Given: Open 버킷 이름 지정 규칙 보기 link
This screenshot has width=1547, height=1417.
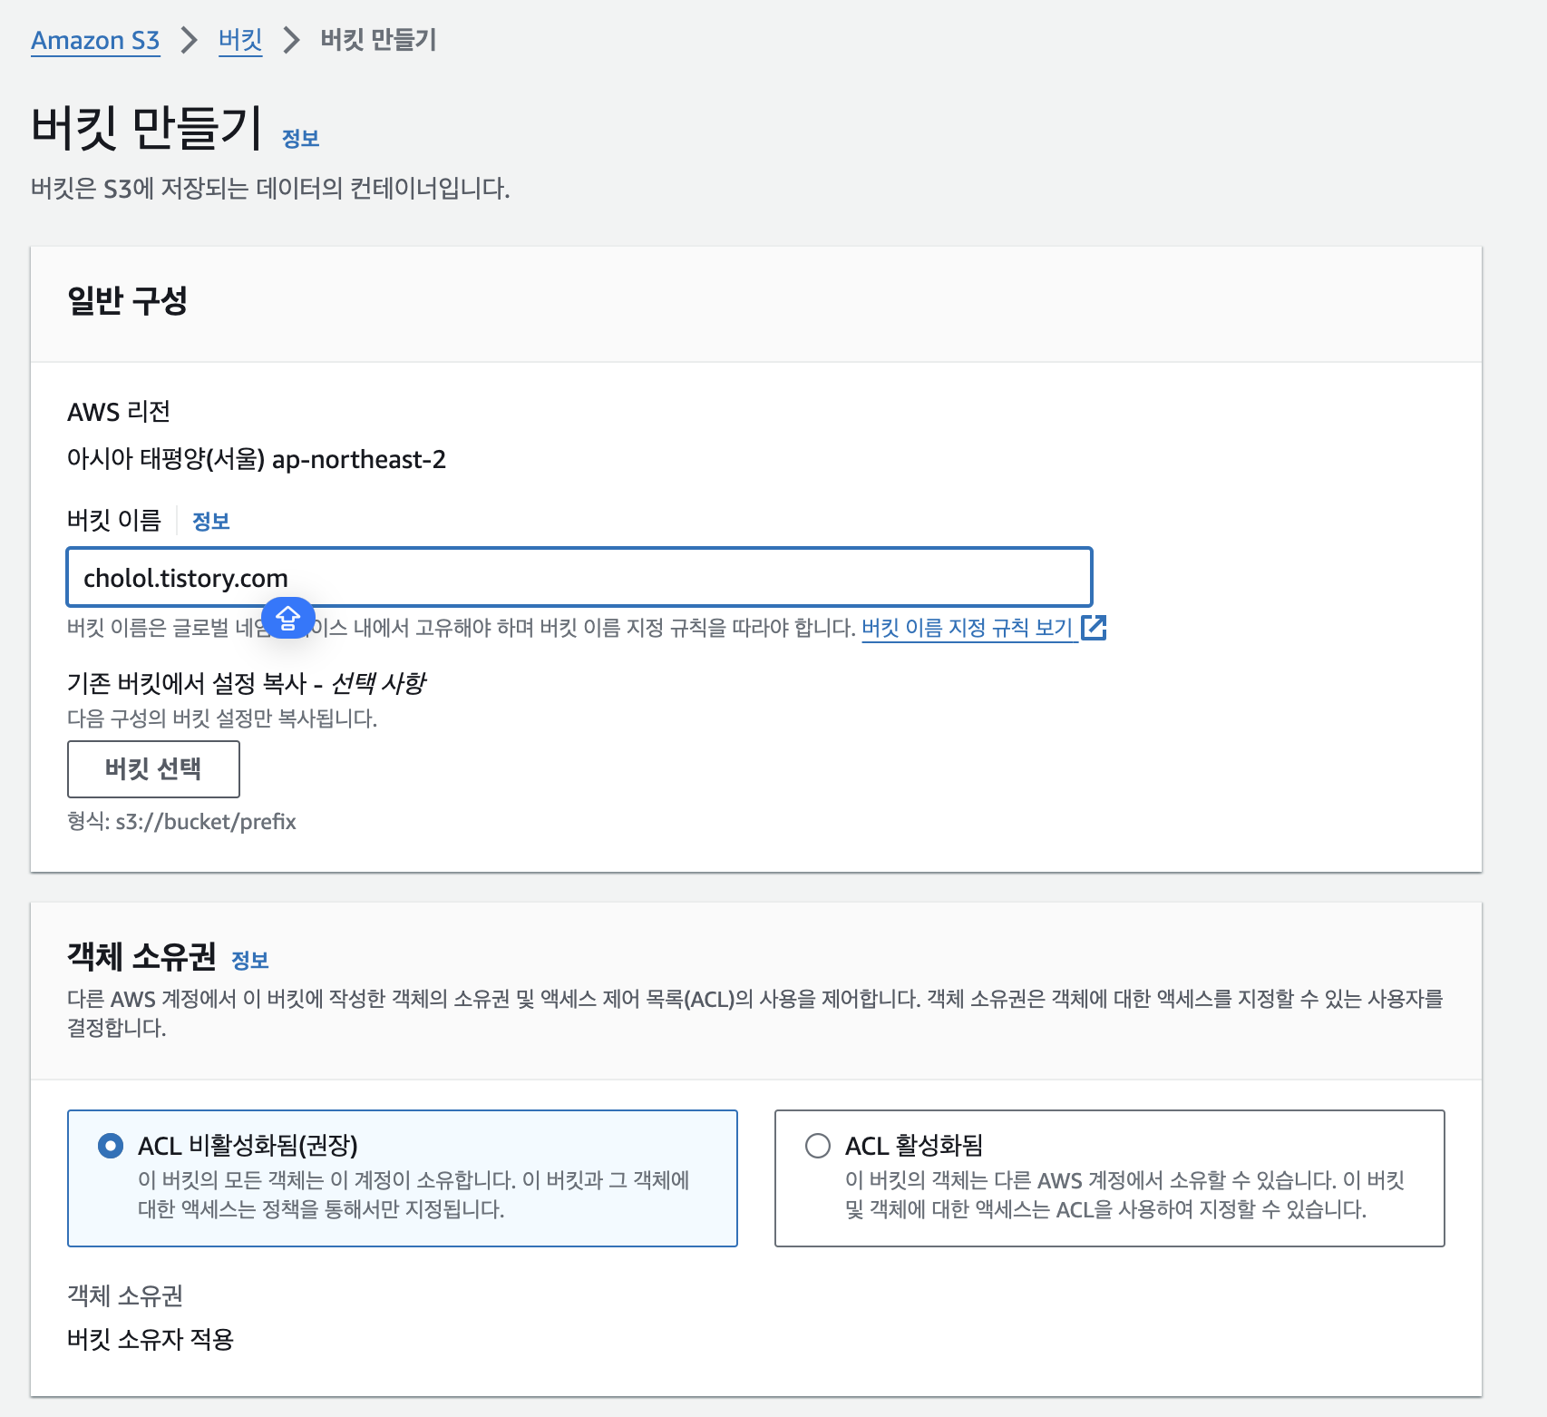Looking at the screenshot, I should click(967, 628).
